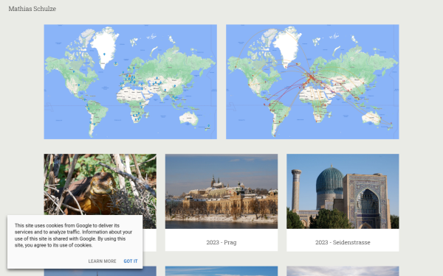Open the world map with blue location pins
This screenshot has width=443, height=276.
click(x=130, y=82)
